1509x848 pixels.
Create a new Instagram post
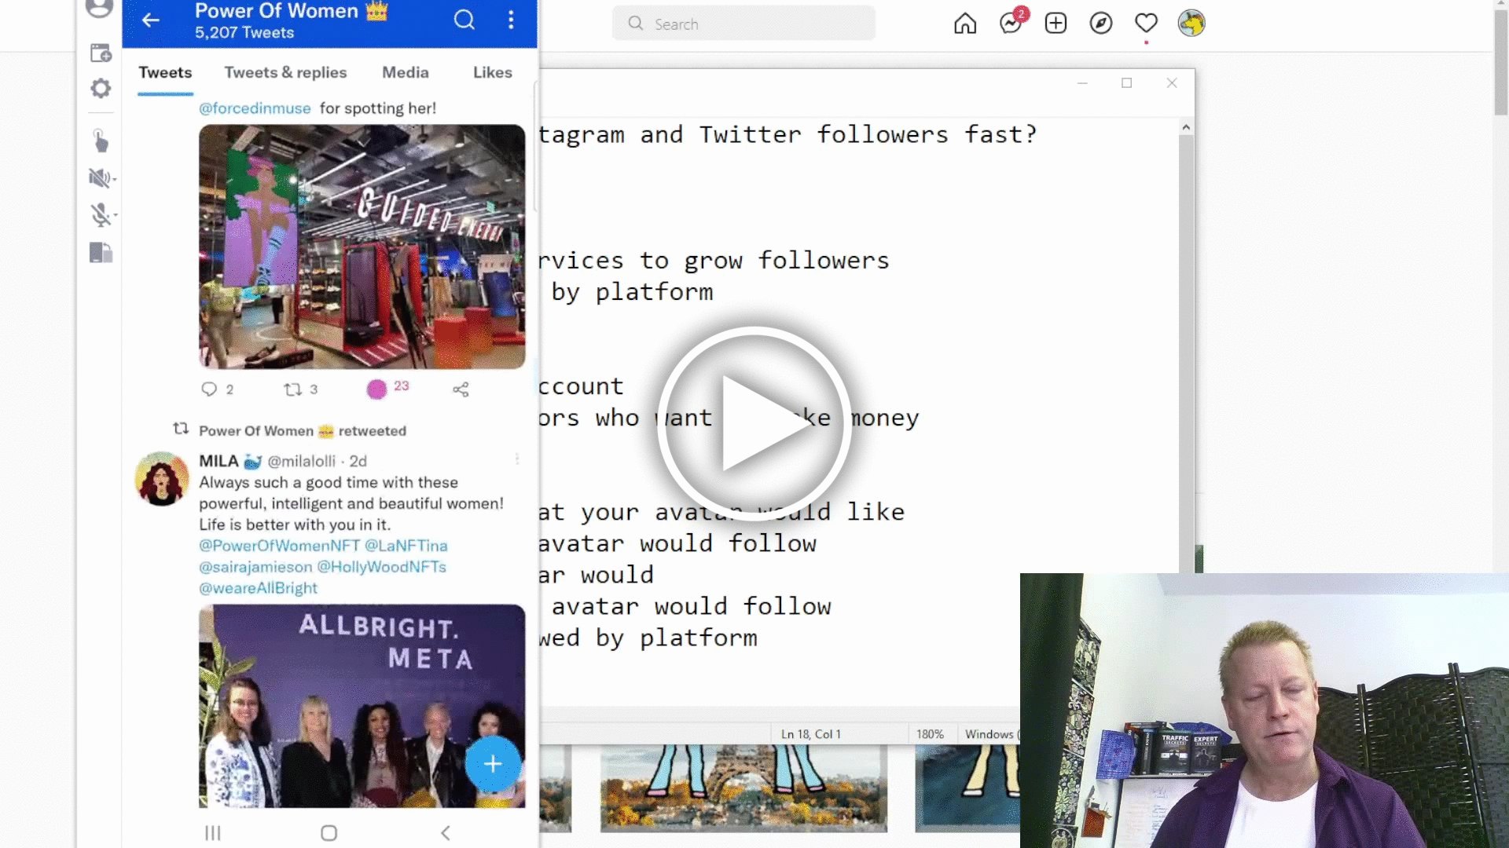[x=1056, y=24]
